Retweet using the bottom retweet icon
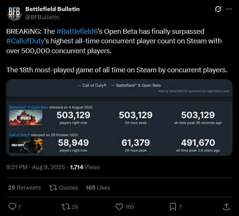This screenshot has height=216, width=239. click(66, 207)
